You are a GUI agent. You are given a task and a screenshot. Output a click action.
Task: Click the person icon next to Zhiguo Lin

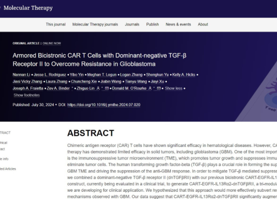[x=98, y=88]
